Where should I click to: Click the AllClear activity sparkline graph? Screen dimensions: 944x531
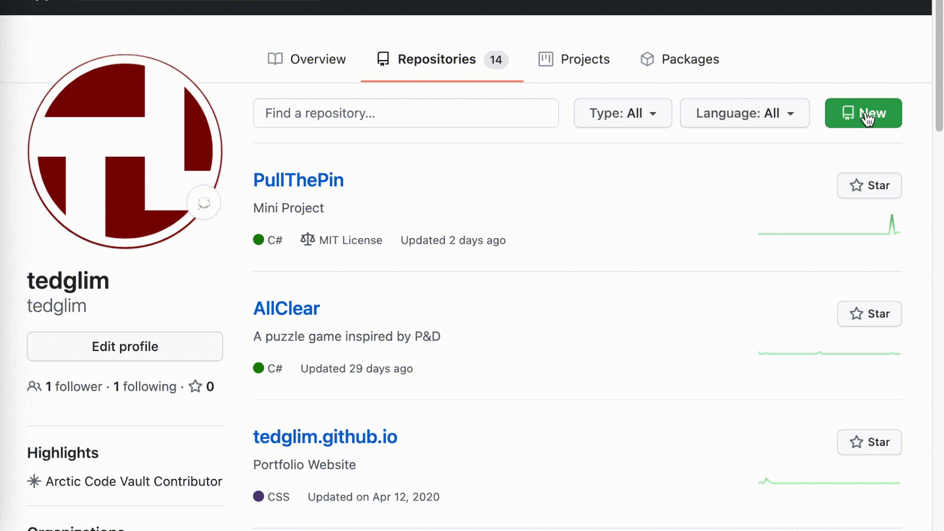(829, 353)
